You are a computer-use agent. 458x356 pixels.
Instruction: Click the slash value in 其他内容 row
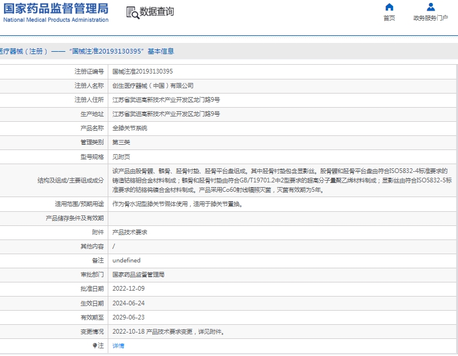(114, 247)
